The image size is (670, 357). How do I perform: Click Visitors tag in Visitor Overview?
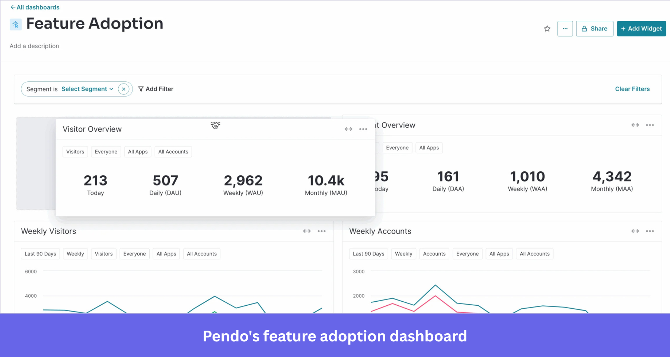(75, 152)
